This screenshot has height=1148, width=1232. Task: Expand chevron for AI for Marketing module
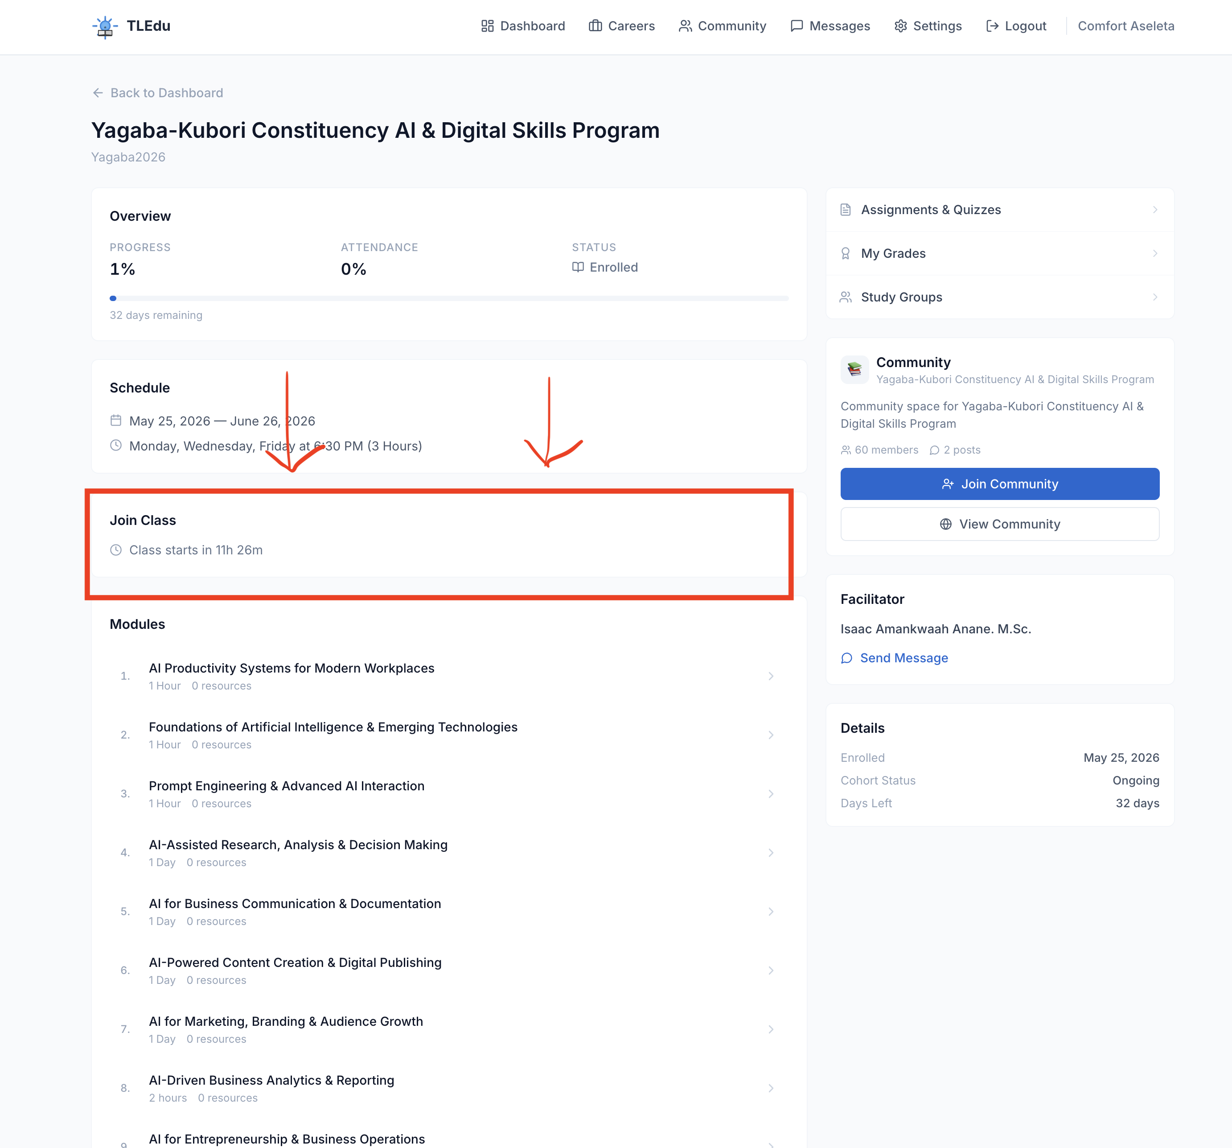click(x=770, y=1029)
